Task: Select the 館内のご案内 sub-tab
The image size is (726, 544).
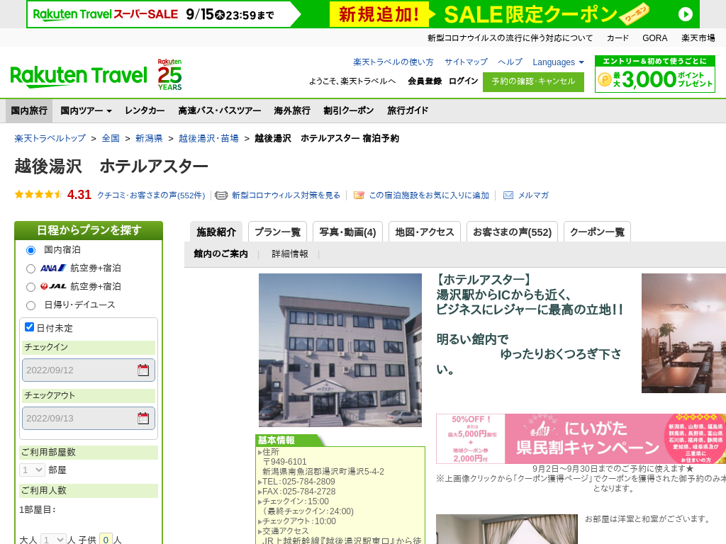Action: 221,254
